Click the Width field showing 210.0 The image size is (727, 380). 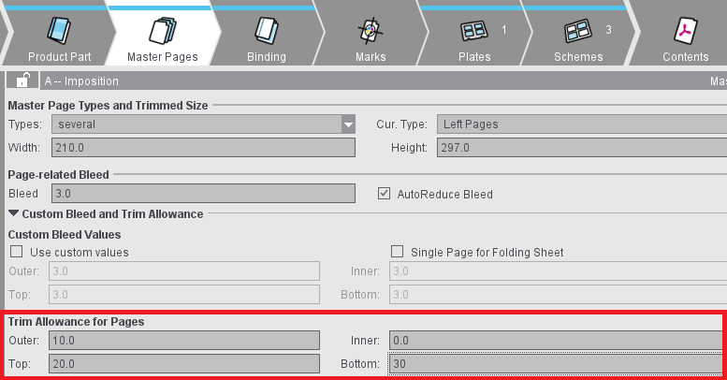tap(203, 148)
